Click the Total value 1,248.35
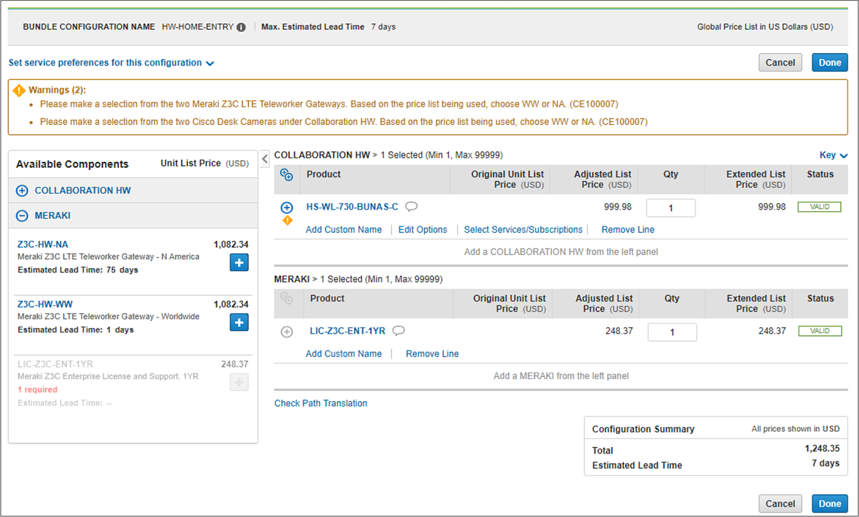This screenshot has width=859, height=517. click(x=822, y=448)
